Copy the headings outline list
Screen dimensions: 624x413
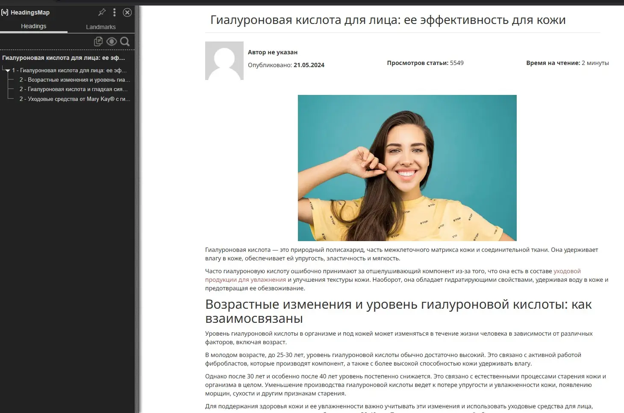98,41
